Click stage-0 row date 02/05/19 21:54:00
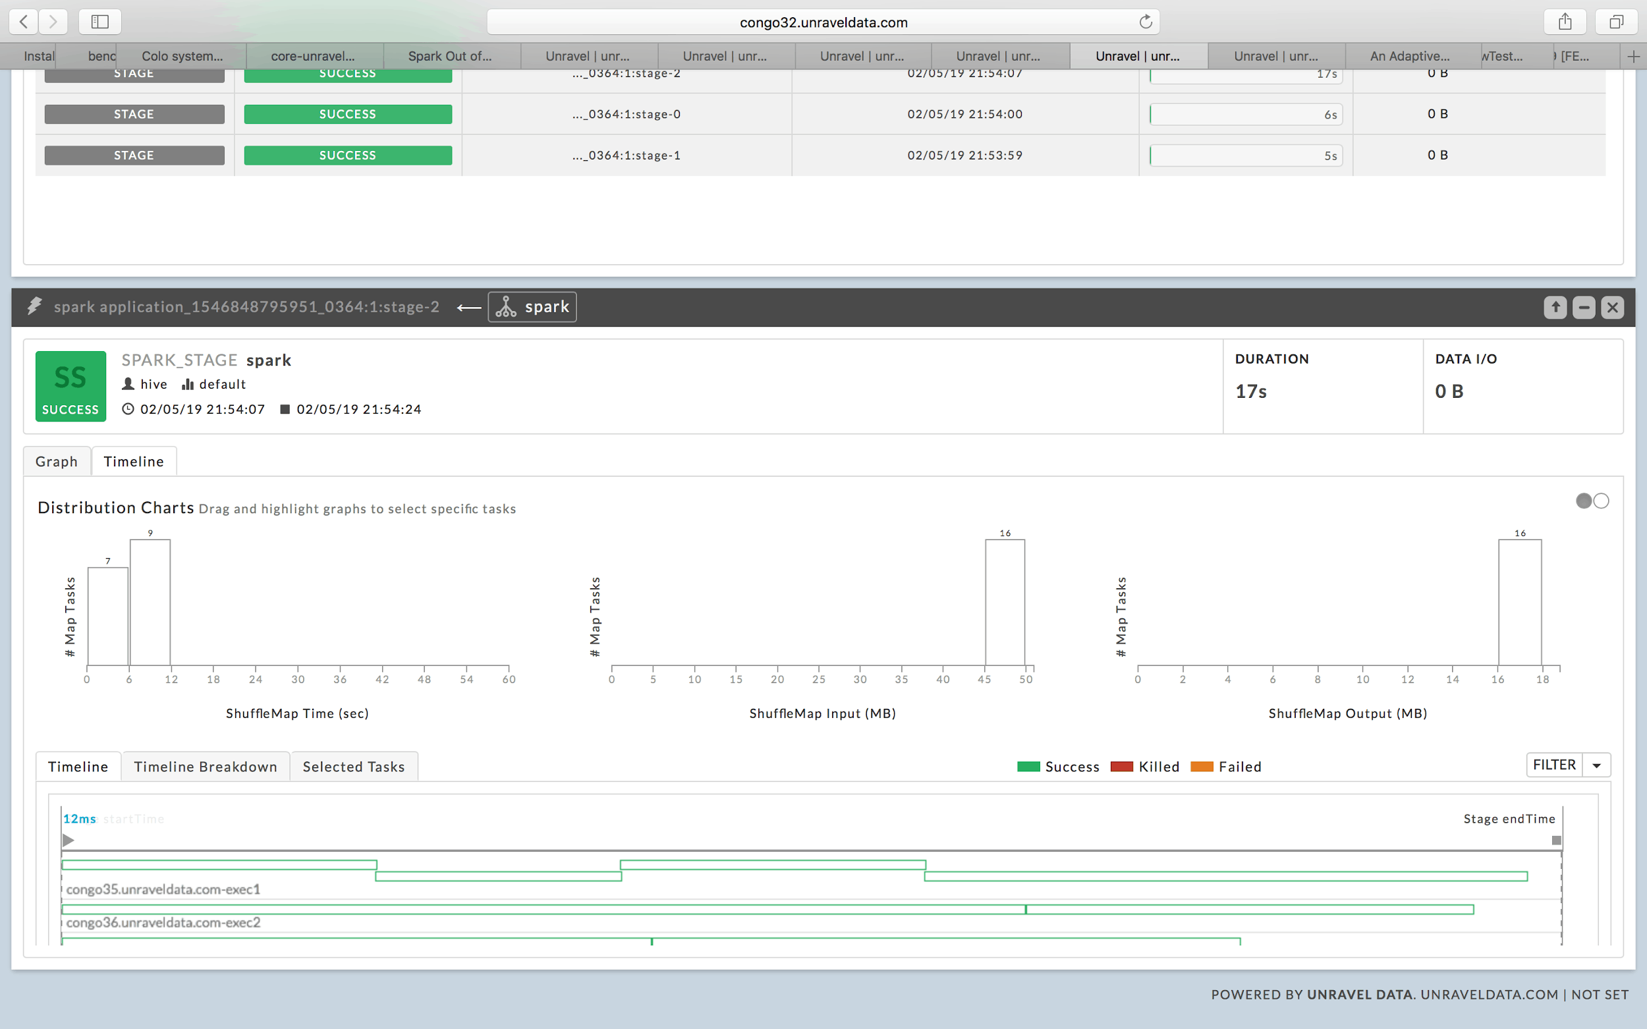 964,115
